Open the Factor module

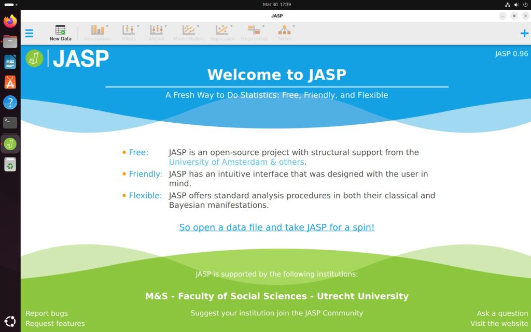pyautogui.click(x=285, y=33)
